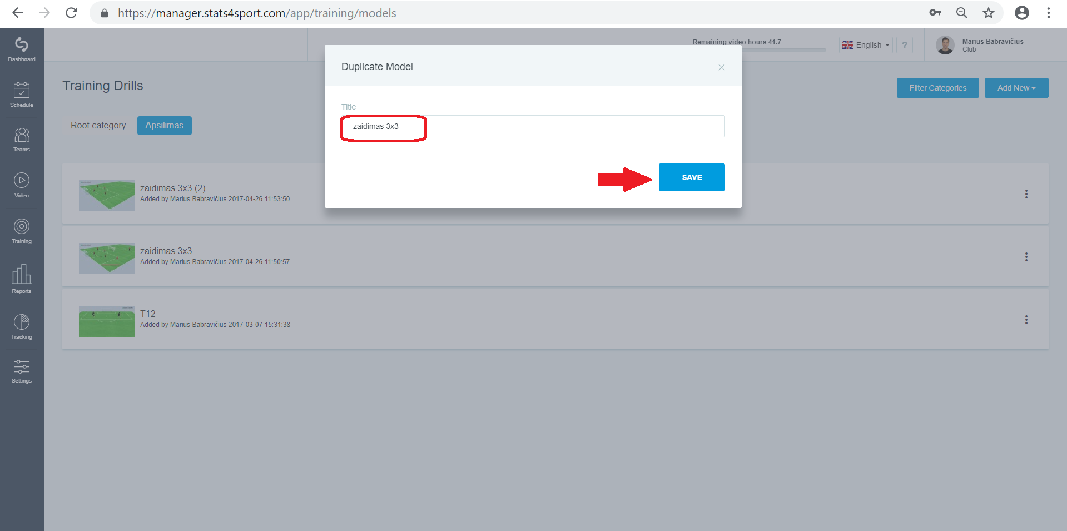Open browser zoom magnifier icon
This screenshot has width=1067, height=531.
pyautogui.click(x=961, y=13)
